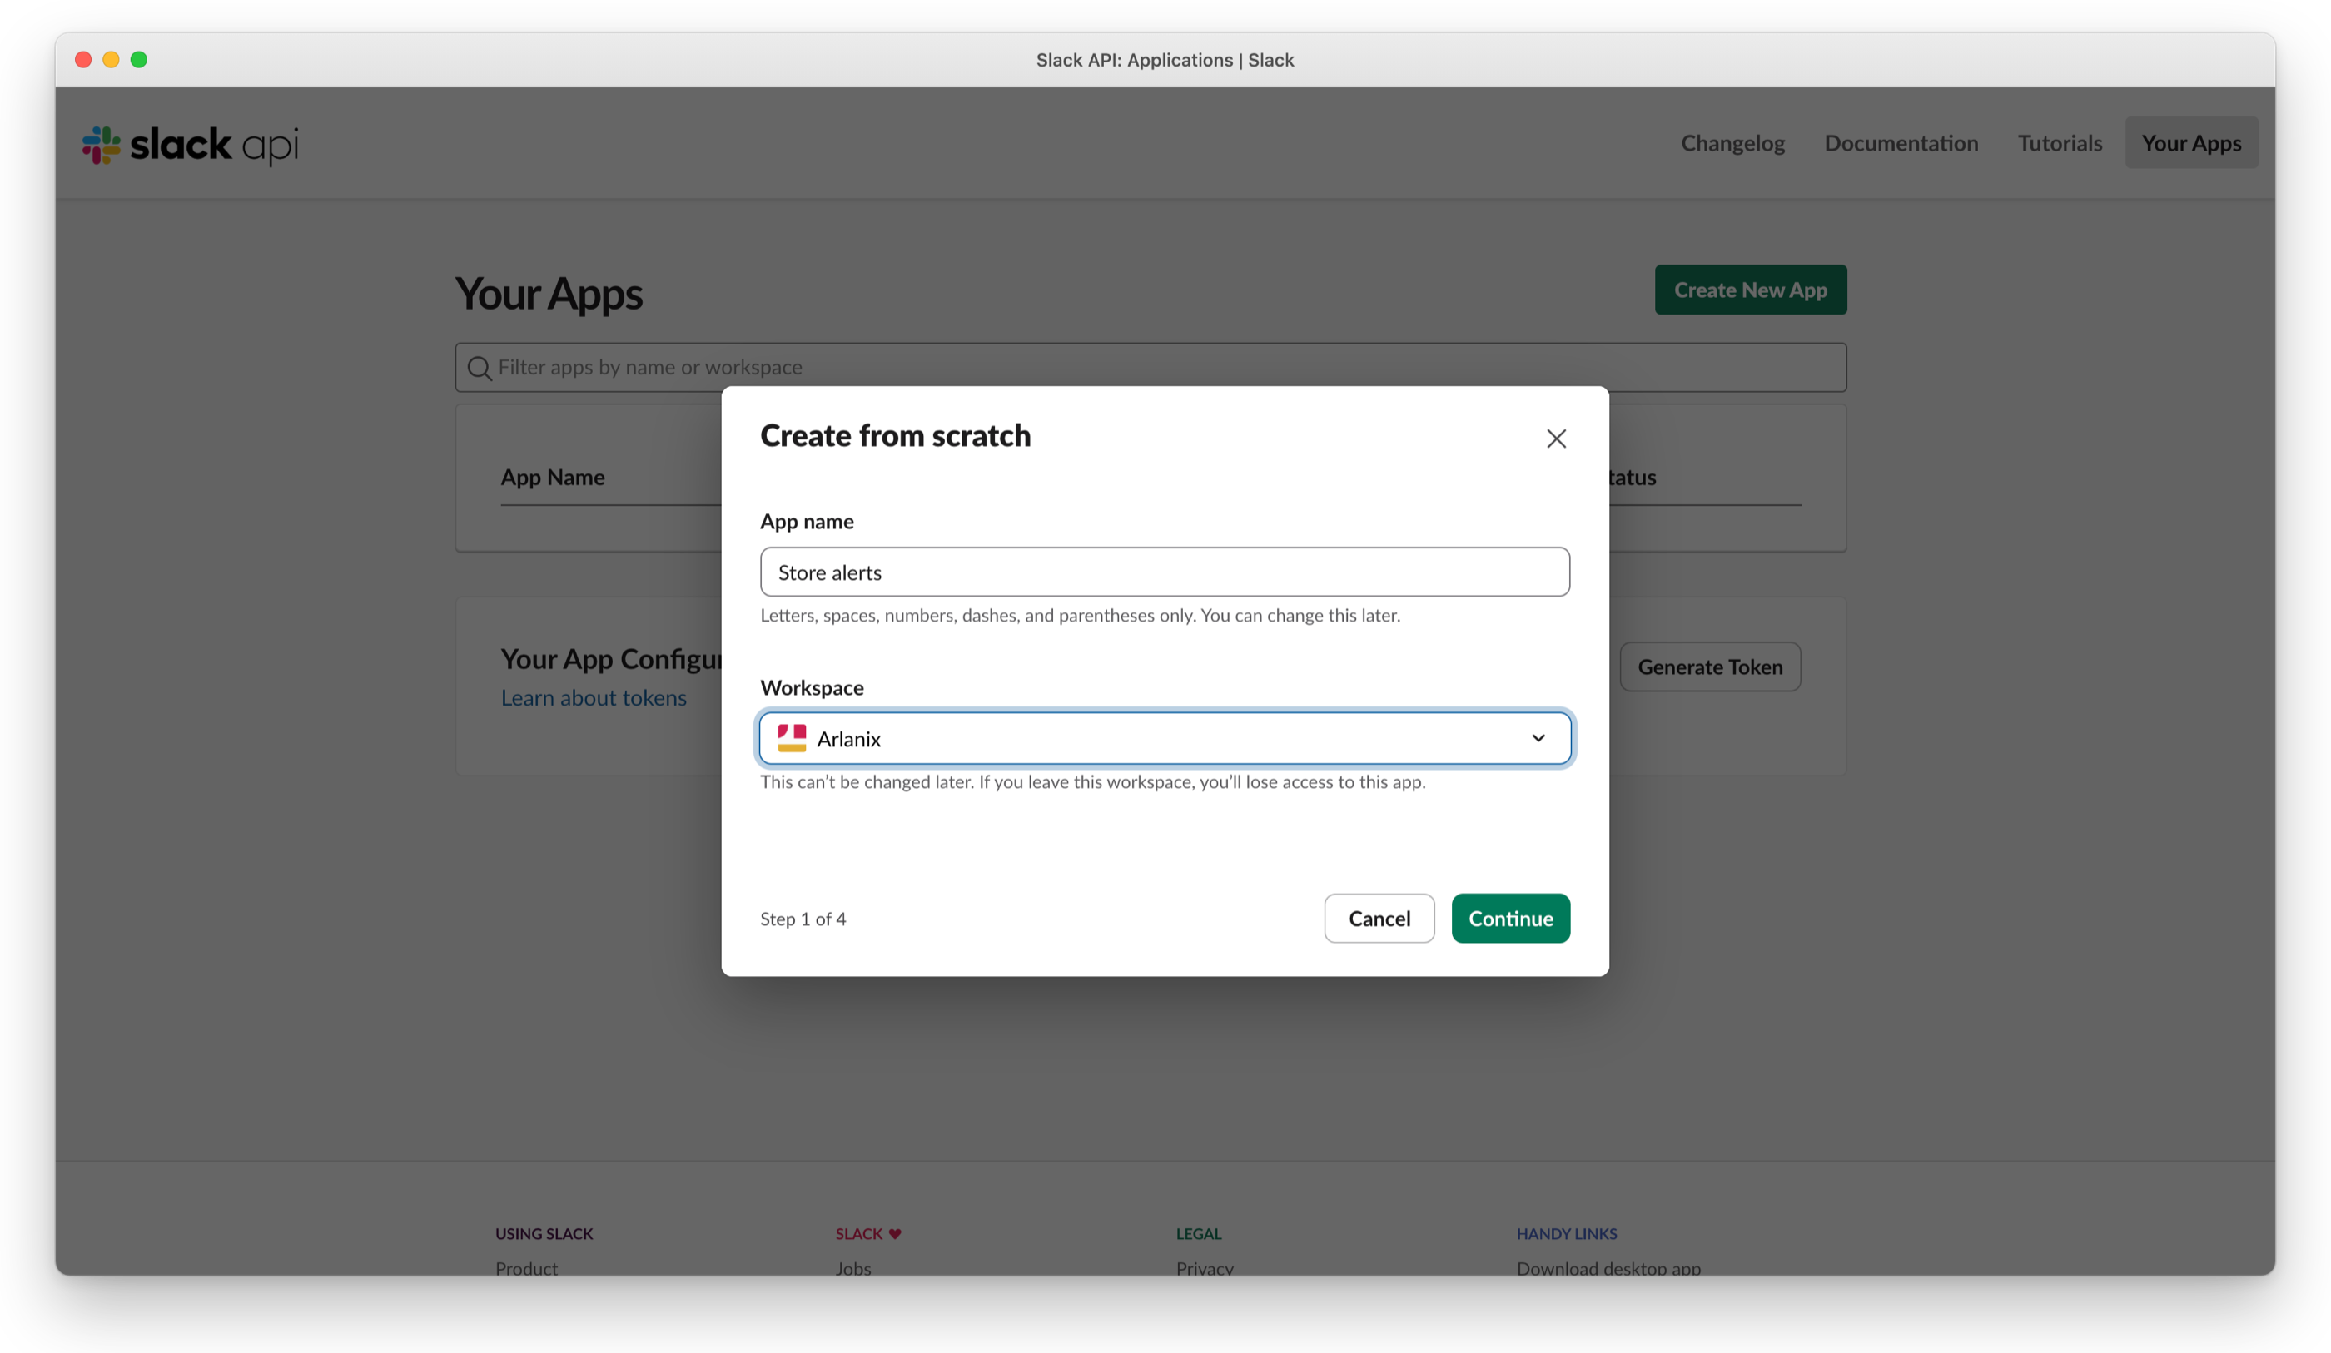The height and width of the screenshot is (1353, 2331).
Task: Open the Documentation menu item
Action: click(1901, 143)
